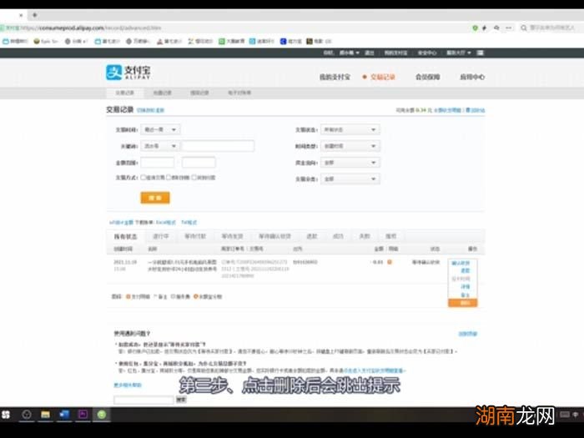Expand the 资金流向 dropdown showing 全部
Image resolution: width=584 pixels, height=438 pixels.
(x=350, y=163)
